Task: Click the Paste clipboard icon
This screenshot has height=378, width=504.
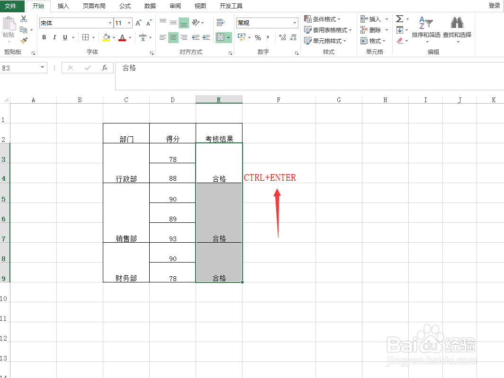Action: click(x=9, y=25)
